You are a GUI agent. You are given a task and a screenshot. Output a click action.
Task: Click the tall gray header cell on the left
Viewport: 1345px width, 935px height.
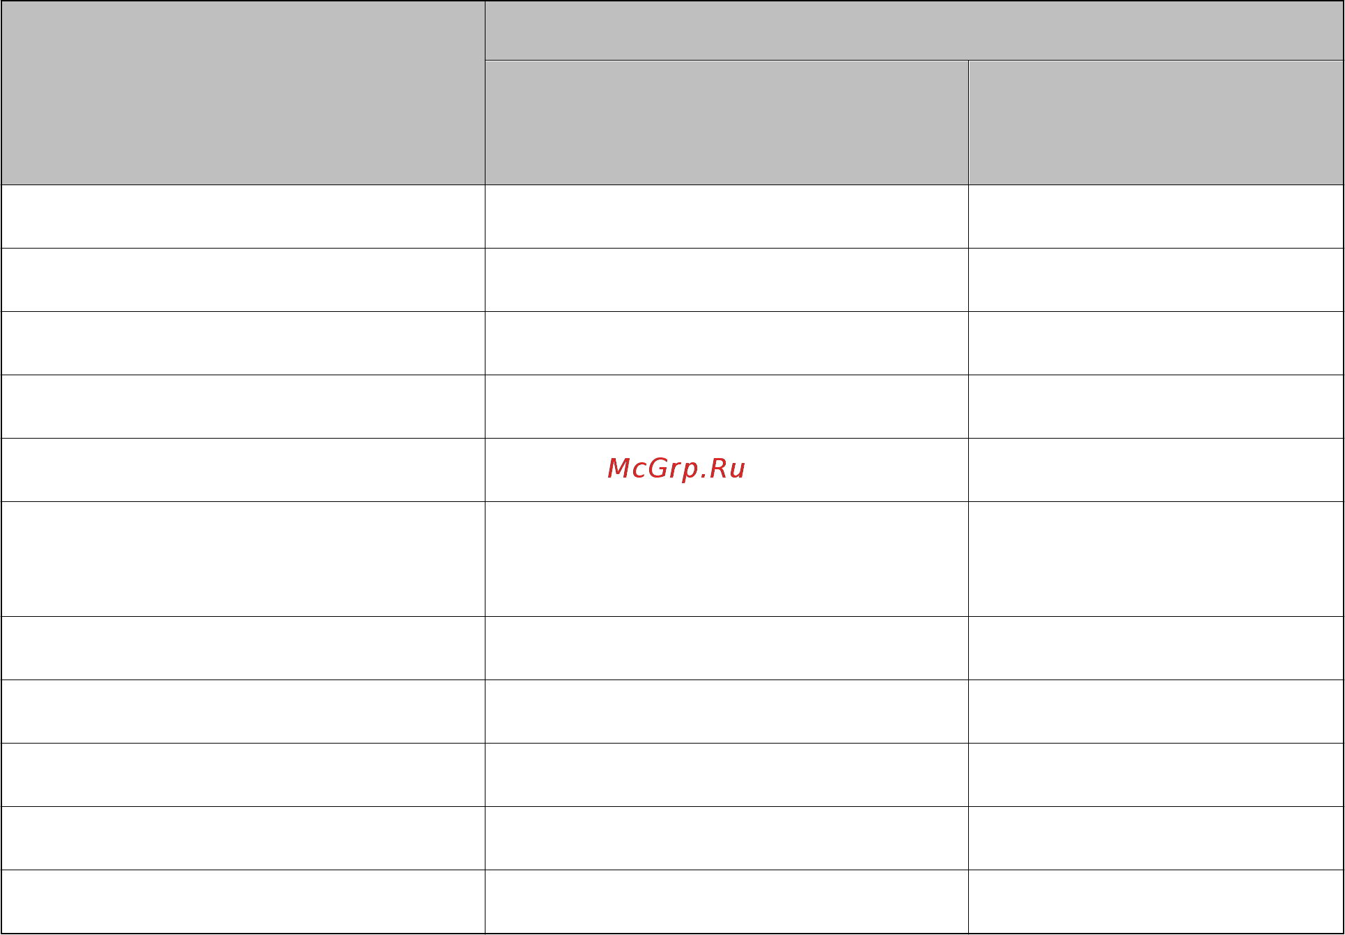click(243, 93)
